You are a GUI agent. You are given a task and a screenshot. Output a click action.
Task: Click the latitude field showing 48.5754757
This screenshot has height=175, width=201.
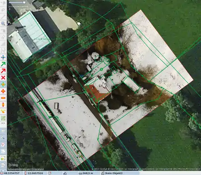coord(12,173)
